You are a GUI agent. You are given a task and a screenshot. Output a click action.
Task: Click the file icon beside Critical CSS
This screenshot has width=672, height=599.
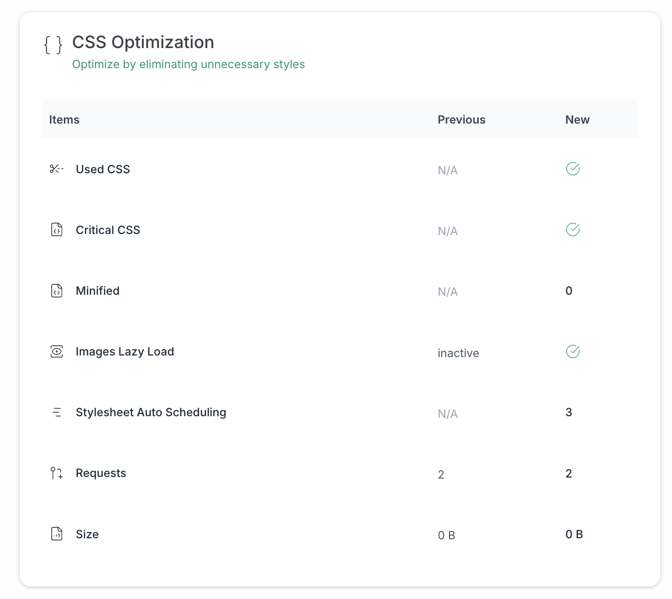click(57, 230)
